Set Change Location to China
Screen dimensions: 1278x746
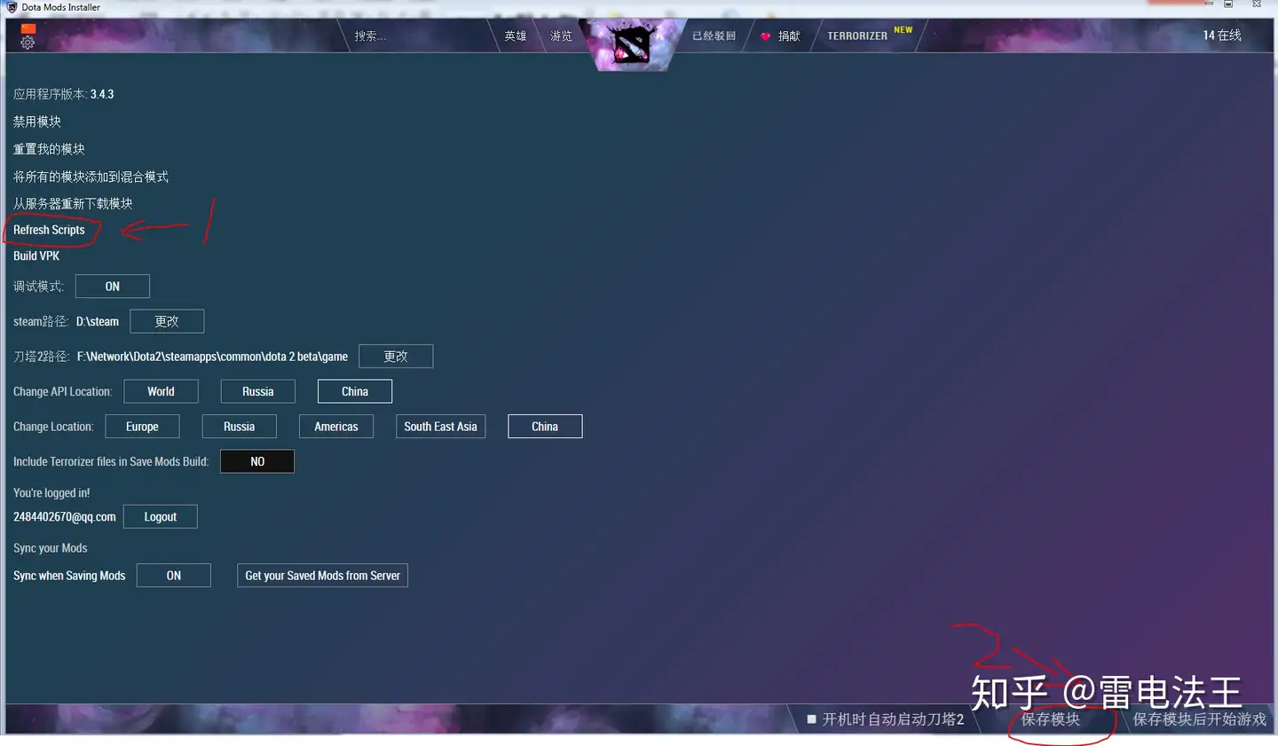click(x=545, y=427)
